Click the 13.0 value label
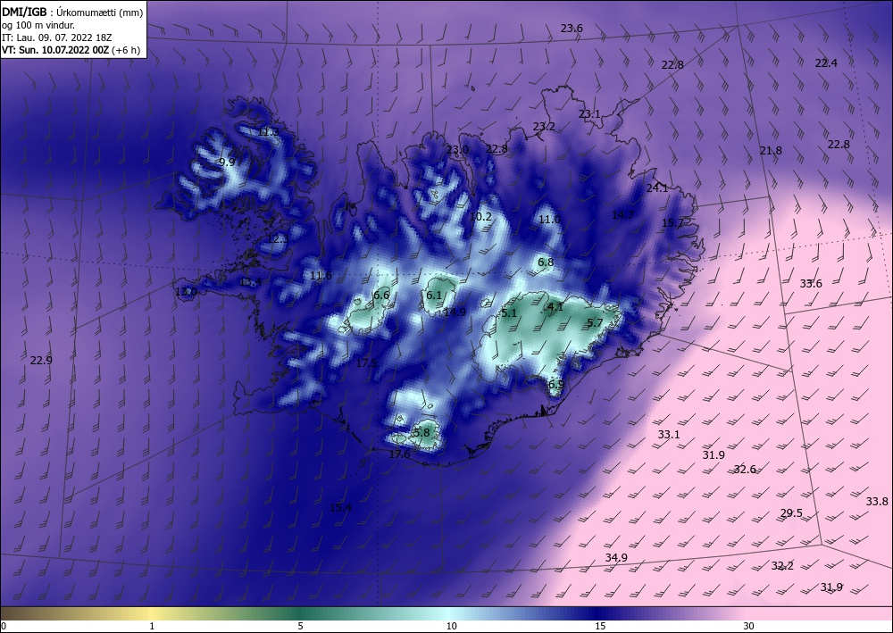The image size is (893, 633). click(186, 292)
